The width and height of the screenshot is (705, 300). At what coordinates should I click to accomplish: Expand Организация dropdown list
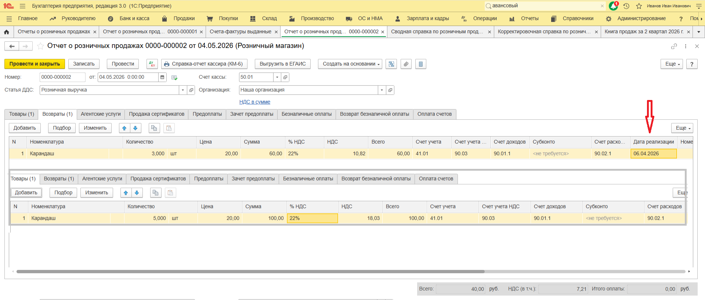pyautogui.click(x=382, y=90)
